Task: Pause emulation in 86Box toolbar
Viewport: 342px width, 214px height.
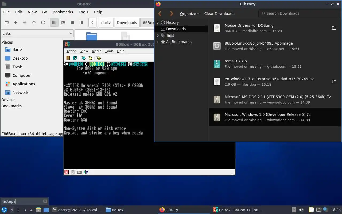Action: [x=68, y=58]
